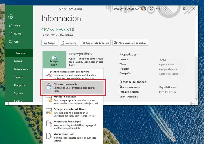
Task: Choose Agregar una firma digital
Action: [73, 125]
